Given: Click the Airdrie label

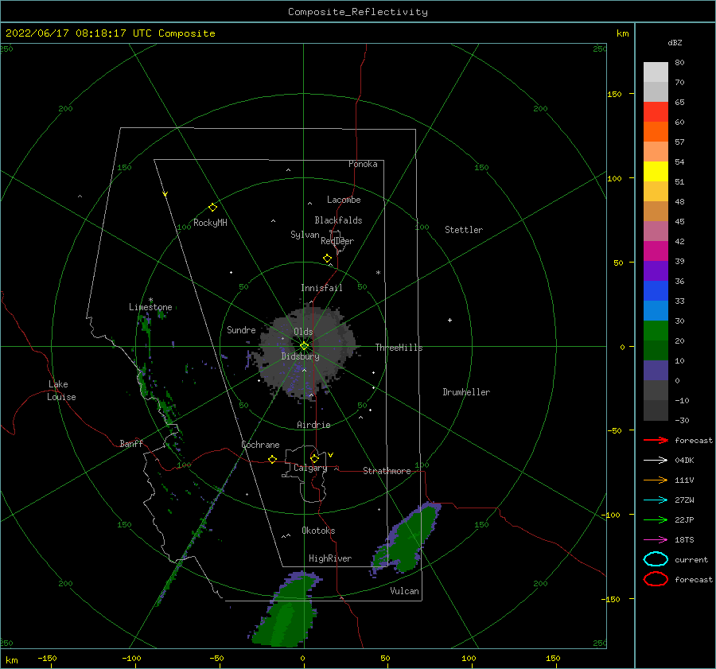Looking at the screenshot, I should (x=313, y=425).
